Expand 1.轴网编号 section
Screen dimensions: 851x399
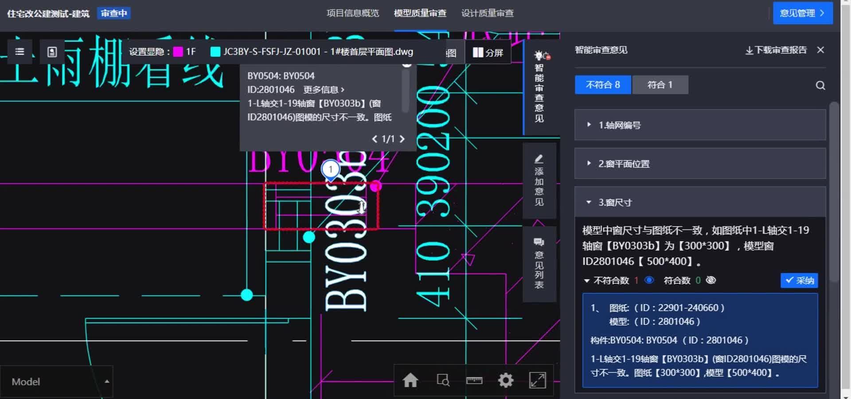click(x=700, y=125)
